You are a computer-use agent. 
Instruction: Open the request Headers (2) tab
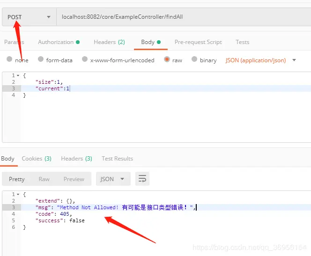[x=109, y=42]
